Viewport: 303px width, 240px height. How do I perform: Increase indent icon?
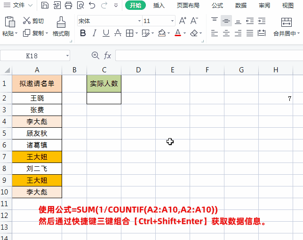(x=262, y=21)
